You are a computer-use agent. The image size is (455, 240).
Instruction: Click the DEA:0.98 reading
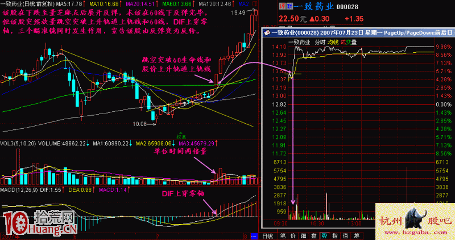coord(80,190)
